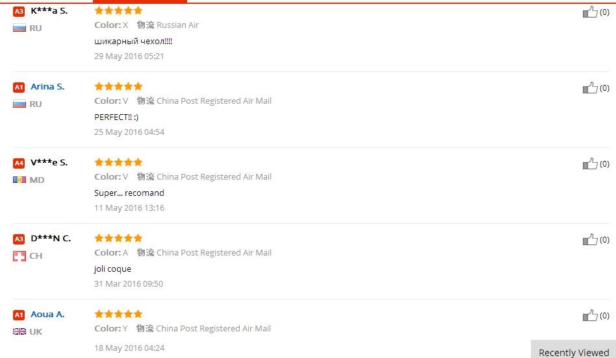Click the star rating on joli coque review
Screen dimensions: 616x358
[x=118, y=238]
